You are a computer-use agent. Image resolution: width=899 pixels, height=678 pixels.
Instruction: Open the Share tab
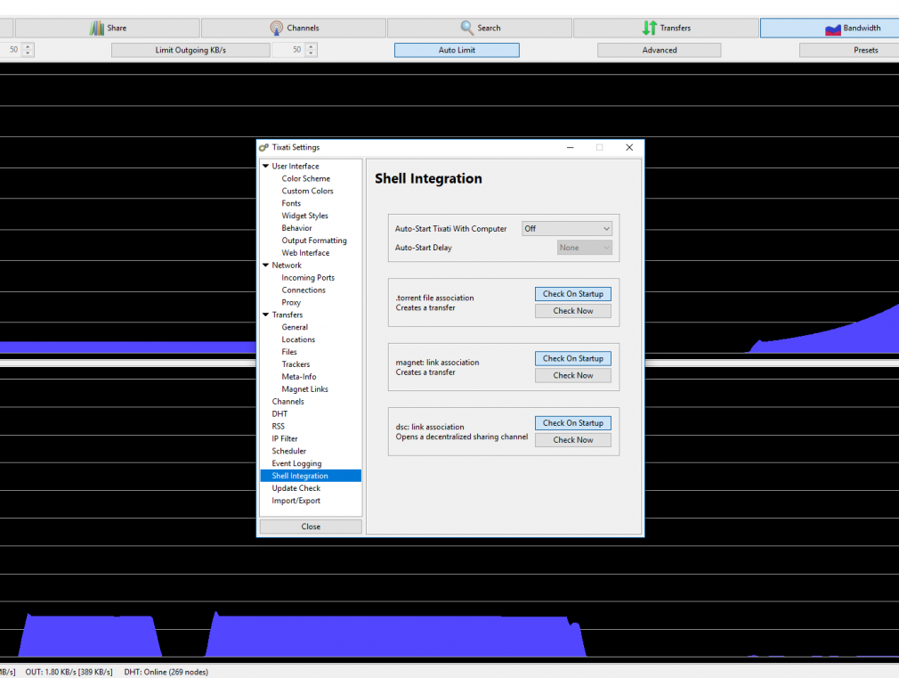tap(108, 28)
